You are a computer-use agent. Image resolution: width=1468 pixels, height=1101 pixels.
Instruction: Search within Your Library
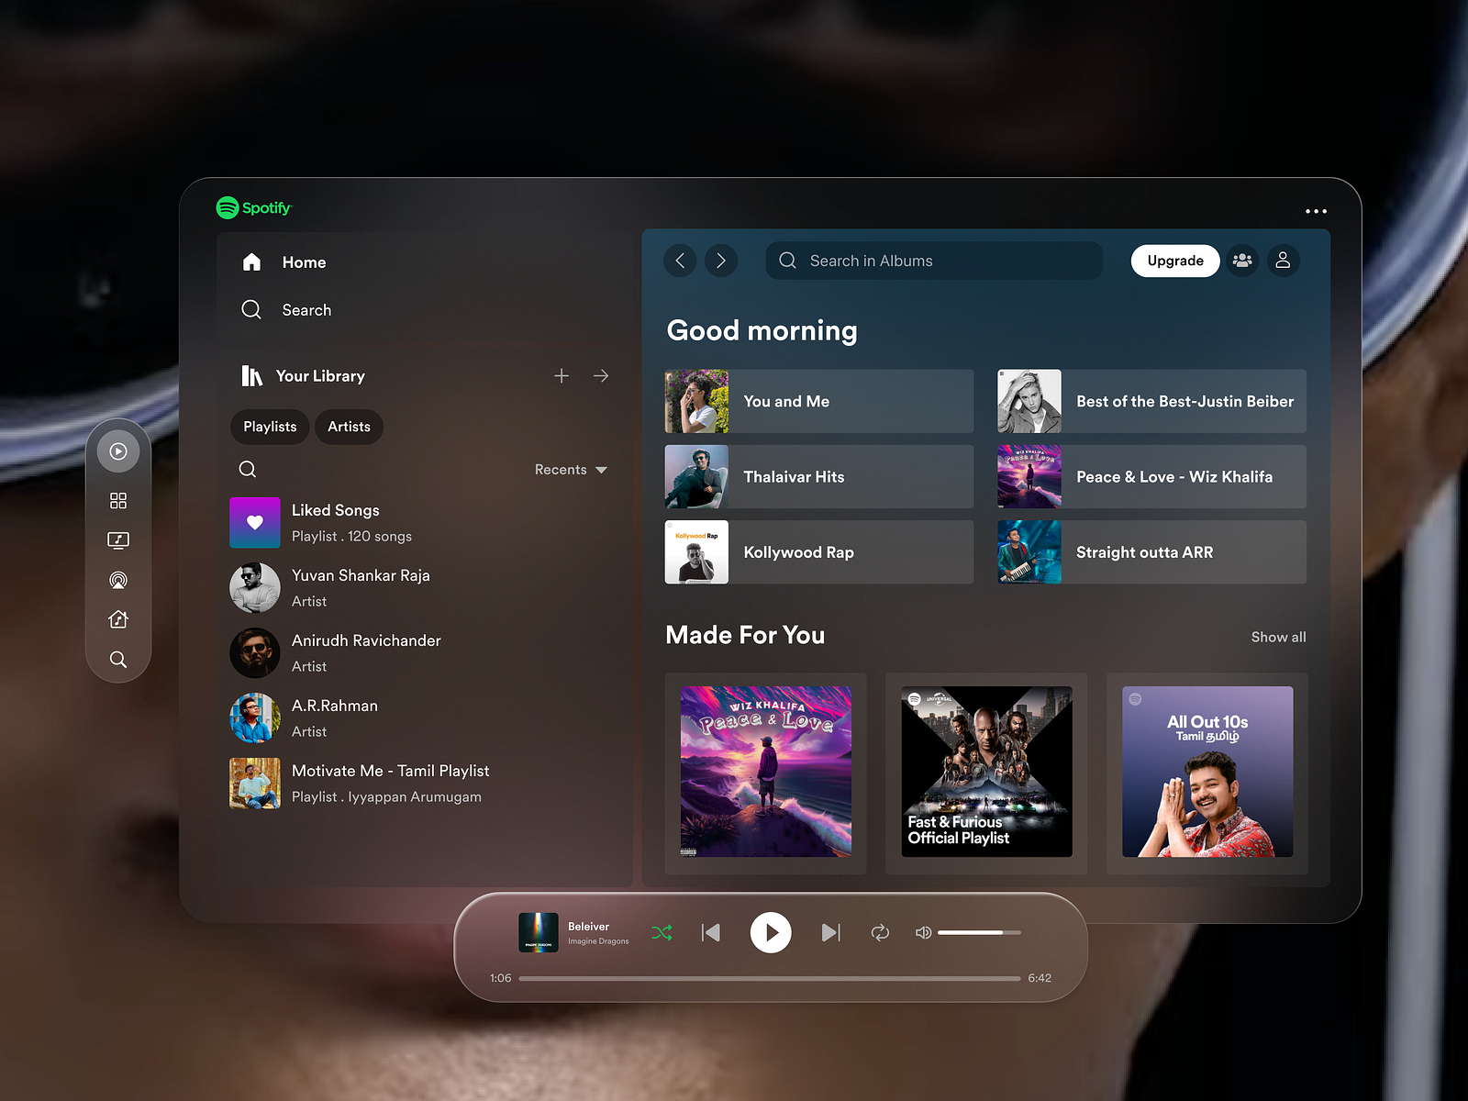click(x=248, y=469)
